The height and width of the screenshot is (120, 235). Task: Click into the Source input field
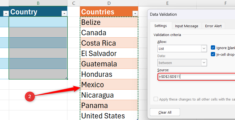pos(196,77)
